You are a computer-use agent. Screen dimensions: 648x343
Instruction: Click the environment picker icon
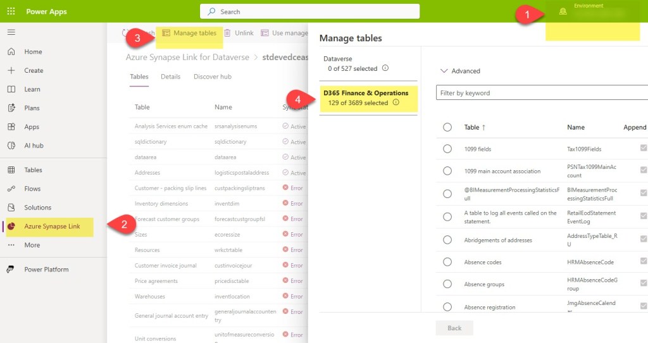(563, 12)
